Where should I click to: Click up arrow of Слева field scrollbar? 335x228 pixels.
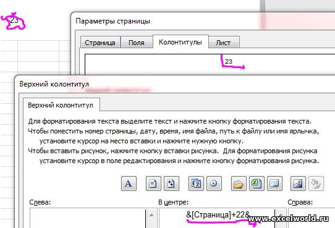[x=151, y=215]
